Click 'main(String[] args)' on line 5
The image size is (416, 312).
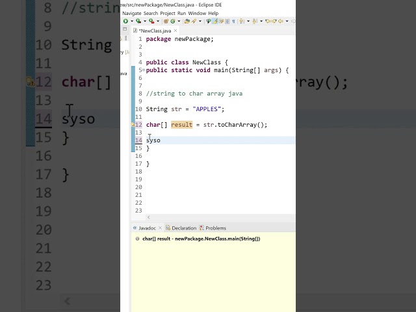[x=248, y=70]
